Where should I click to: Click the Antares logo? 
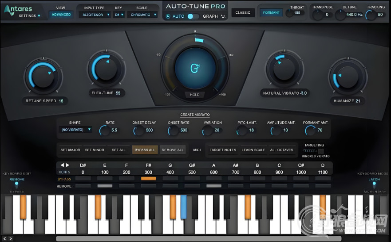pos(18,9)
